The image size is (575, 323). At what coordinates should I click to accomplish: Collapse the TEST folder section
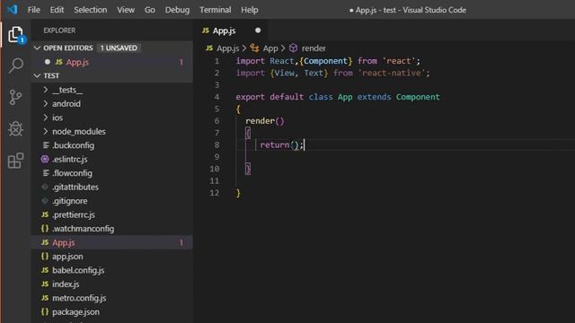click(x=37, y=75)
